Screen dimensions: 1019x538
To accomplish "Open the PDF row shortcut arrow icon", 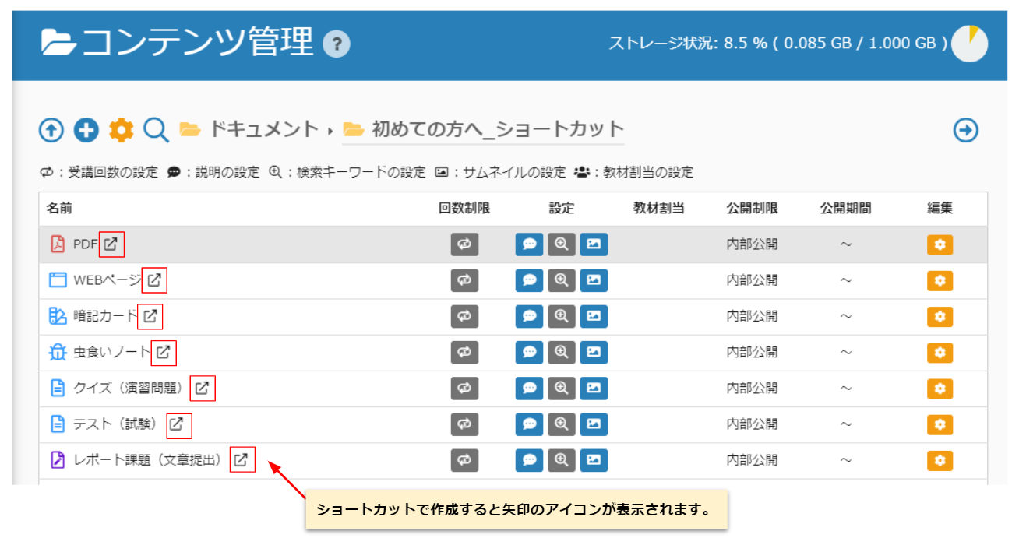I will [111, 244].
